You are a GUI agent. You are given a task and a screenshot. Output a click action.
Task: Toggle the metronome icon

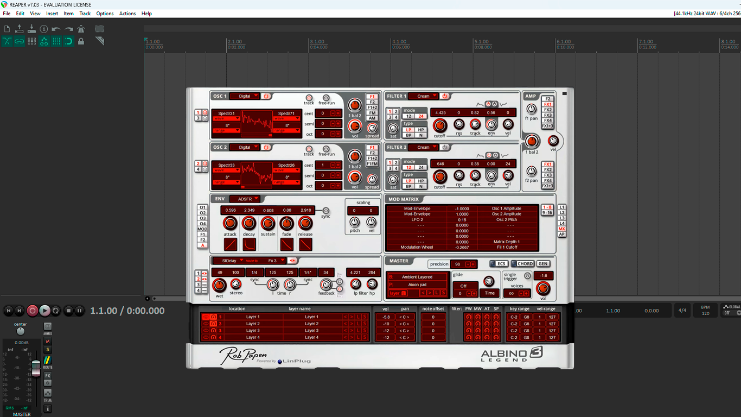point(81,29)
